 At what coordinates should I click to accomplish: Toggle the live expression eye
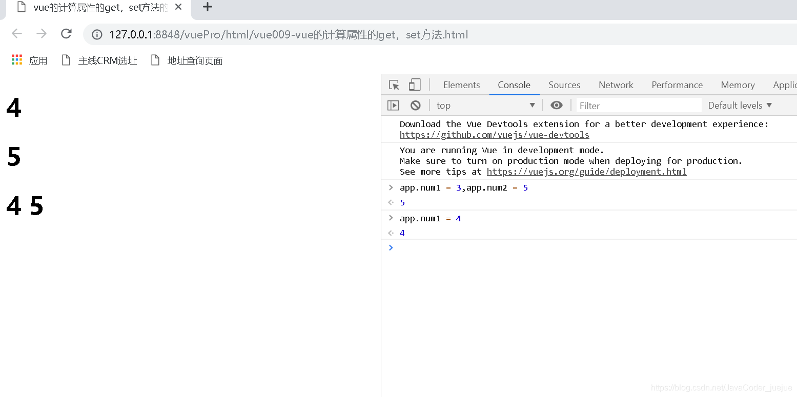tap(557, 105)
